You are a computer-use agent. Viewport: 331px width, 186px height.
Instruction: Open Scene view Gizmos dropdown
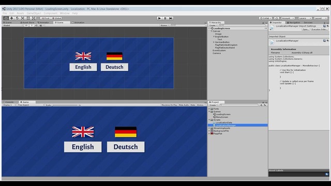164,25
